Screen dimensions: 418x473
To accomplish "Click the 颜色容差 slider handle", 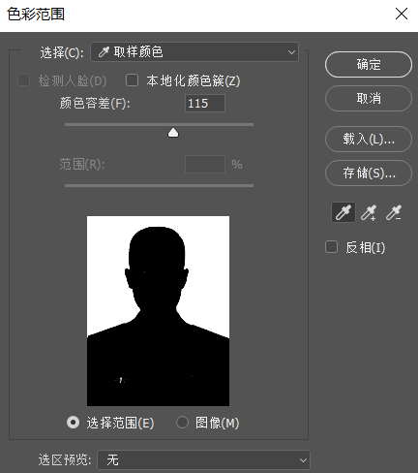I will coord(173,133).
